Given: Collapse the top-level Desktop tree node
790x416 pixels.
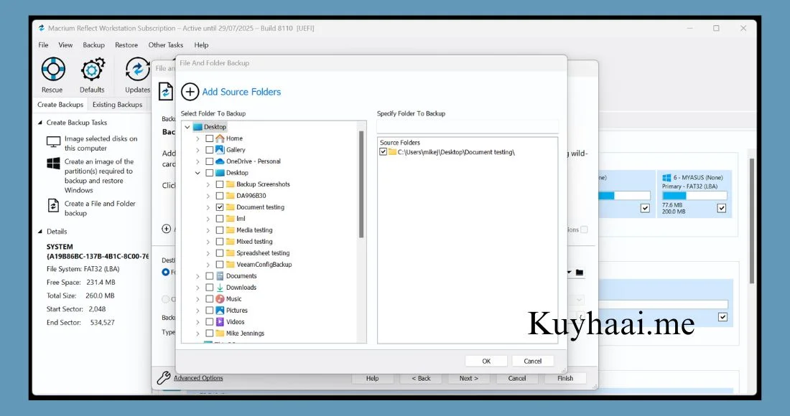Looking at the screenshot, I should coord(187,127).
